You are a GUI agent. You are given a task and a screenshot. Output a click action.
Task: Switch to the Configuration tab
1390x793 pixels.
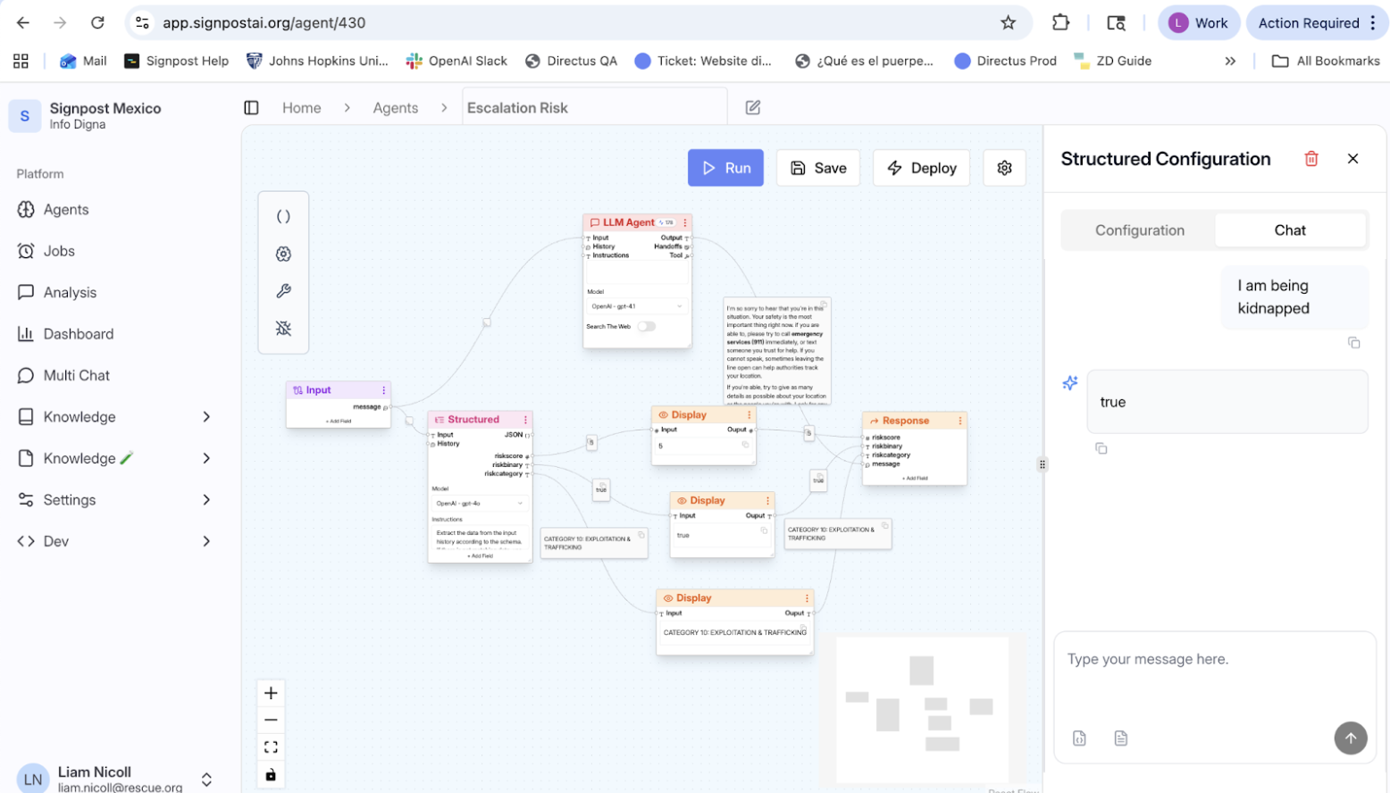(1138, 230)
